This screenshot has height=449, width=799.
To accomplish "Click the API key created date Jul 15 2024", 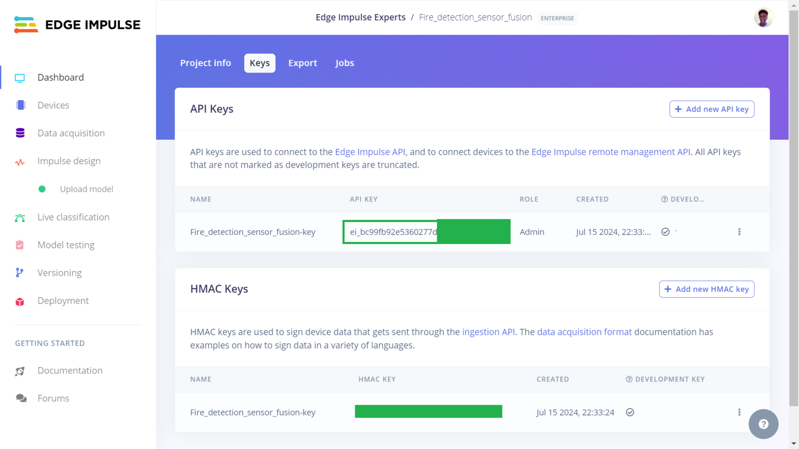I will [x=613, y=232].
